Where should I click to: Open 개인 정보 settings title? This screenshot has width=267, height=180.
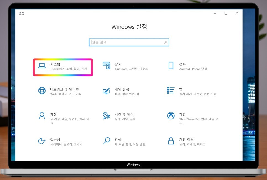187,139
